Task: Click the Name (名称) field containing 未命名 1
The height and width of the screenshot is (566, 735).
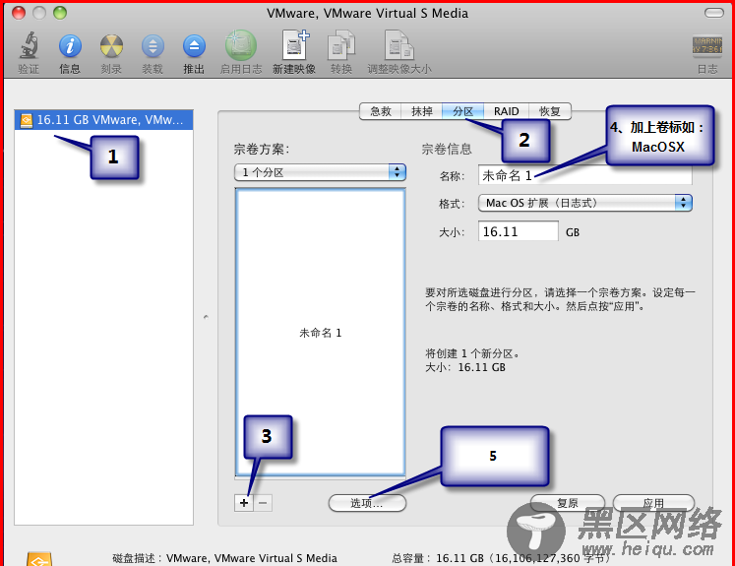Action: click(x=585, y=175)
